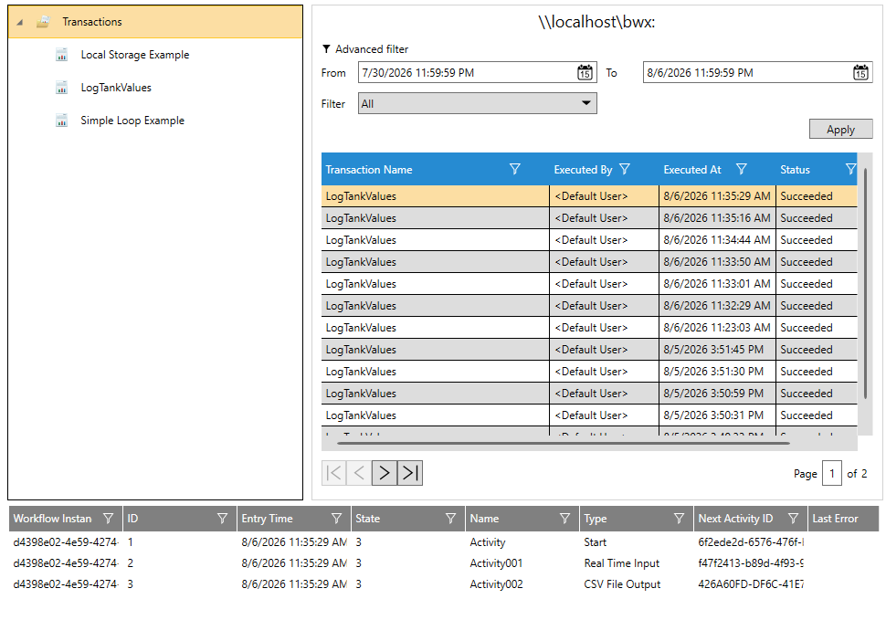
Task: Select row executed 8/6/2026 11:34:44 AM
Action: pos(589,240)
